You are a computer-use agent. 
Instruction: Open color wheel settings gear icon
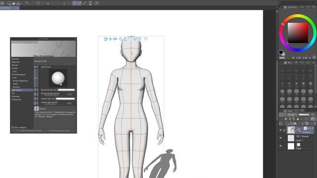pos(314,57)
